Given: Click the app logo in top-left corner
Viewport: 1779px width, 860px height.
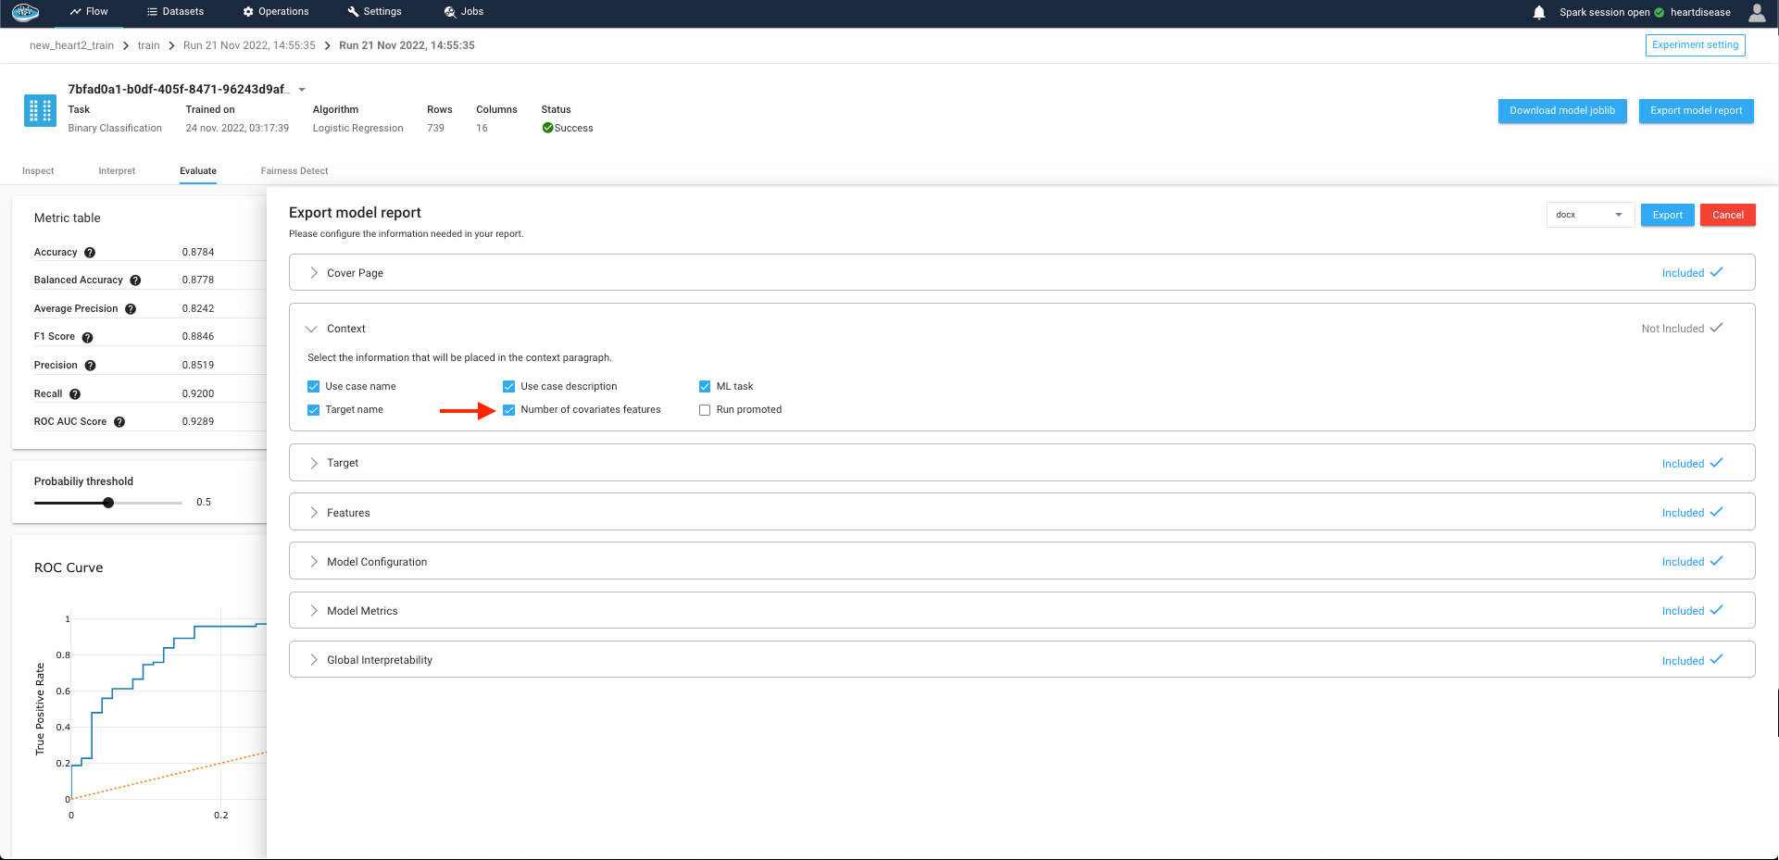Looking at the screenshot, I should point(25,12).
